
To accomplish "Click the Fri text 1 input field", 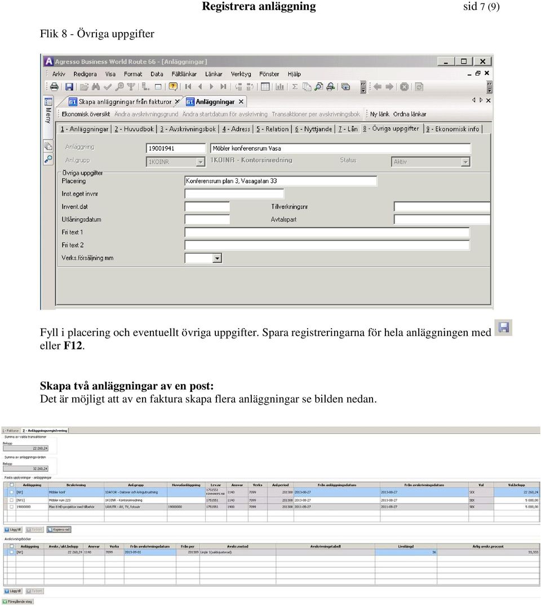I will 327,232.
